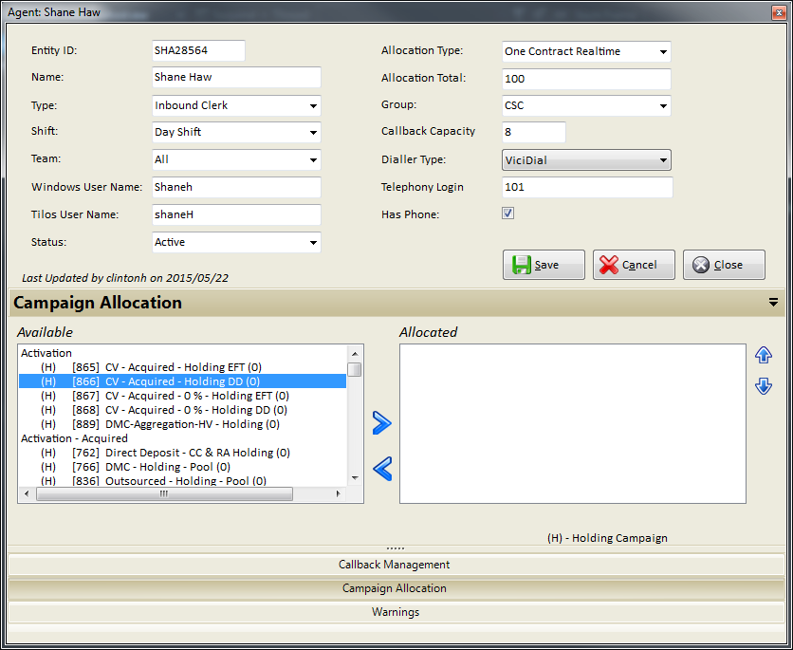Click the Close button beside Cancel

pos(724,265)
